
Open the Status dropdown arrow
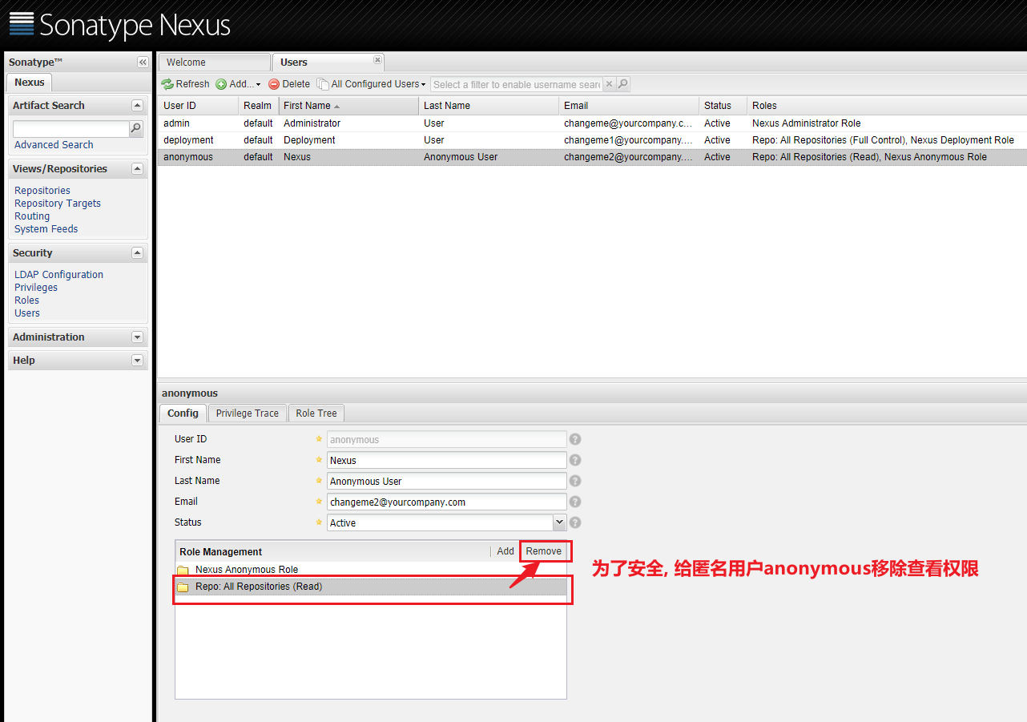559,522
